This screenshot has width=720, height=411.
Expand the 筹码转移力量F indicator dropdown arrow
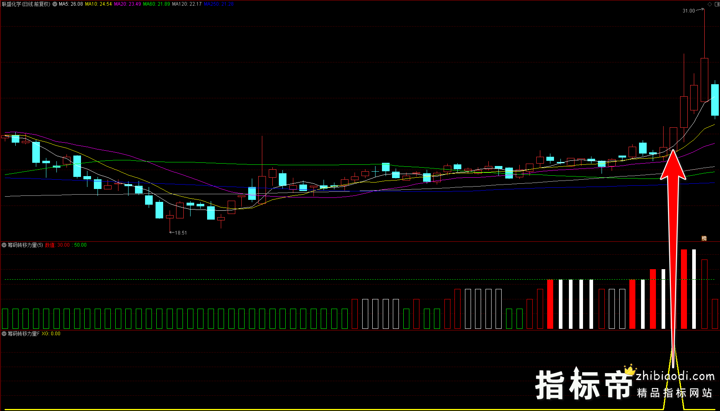point(4,334)
